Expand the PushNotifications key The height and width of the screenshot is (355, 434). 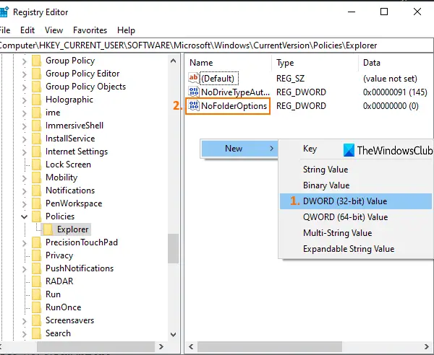(25, 268)
